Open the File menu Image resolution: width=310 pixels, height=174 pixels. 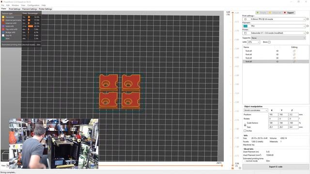click(x=2, y=5)
